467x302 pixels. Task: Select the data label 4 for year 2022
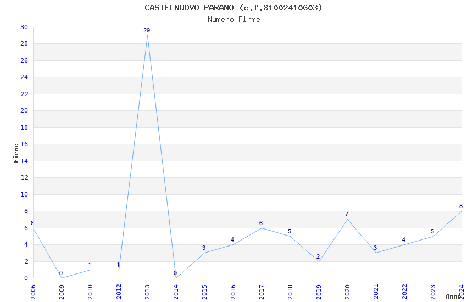pos(404,239)
